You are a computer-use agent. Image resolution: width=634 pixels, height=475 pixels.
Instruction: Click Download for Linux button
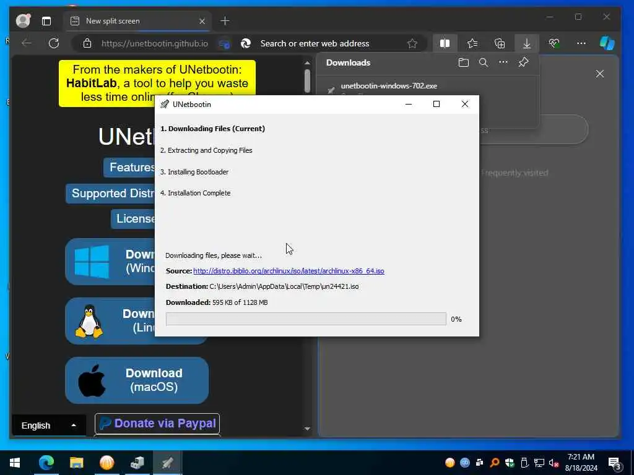[110, 321]
